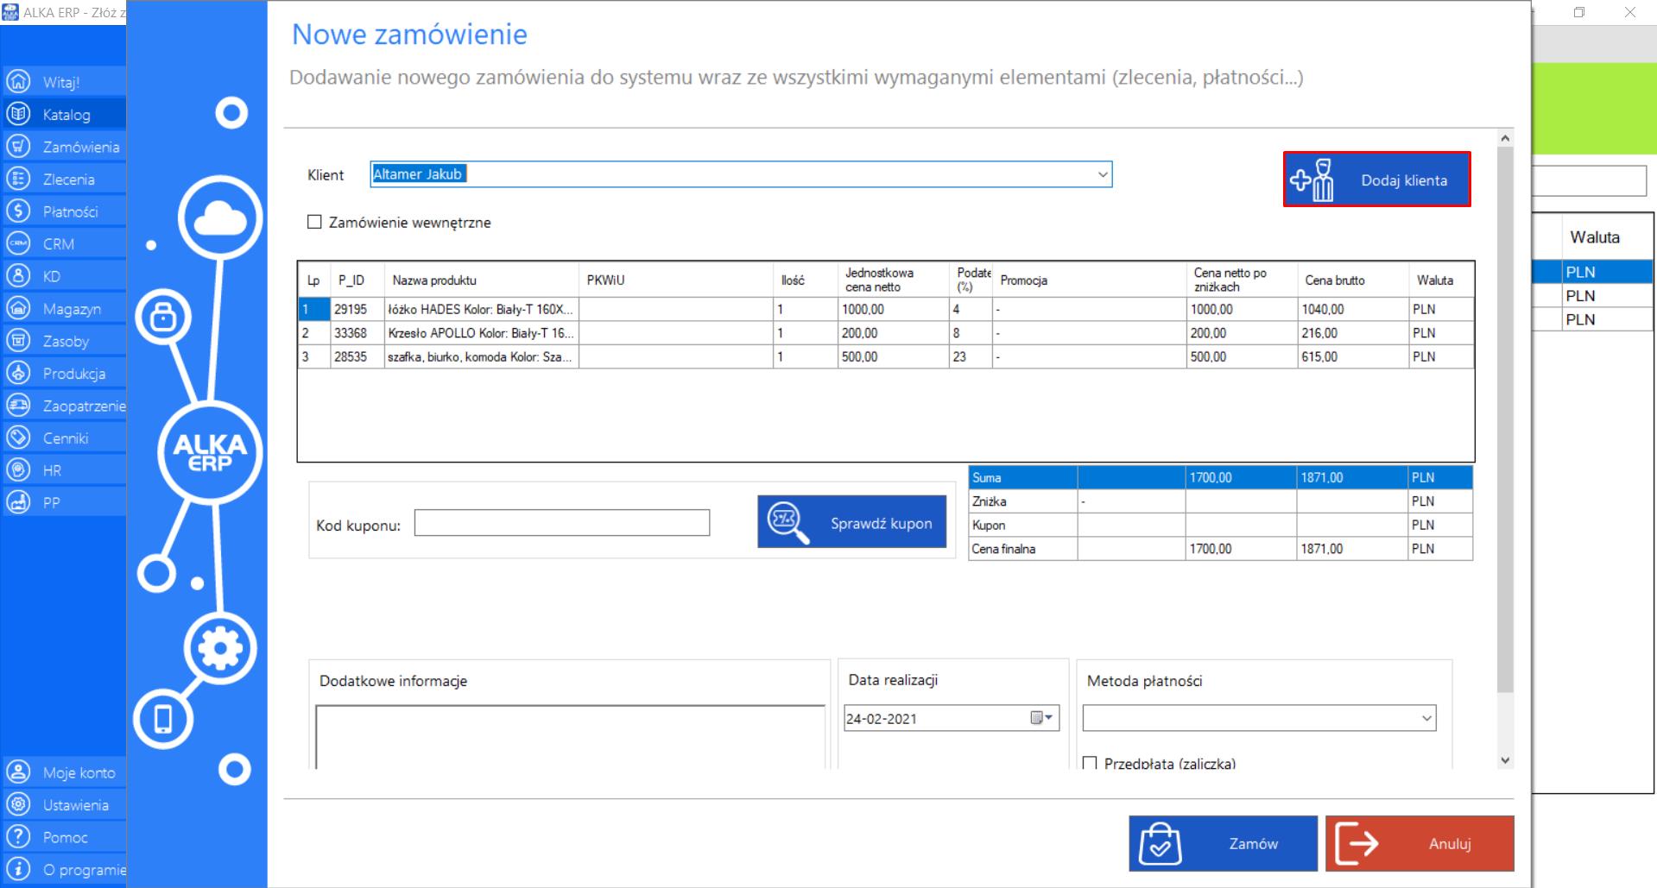Click the PP factory icon

18,502
